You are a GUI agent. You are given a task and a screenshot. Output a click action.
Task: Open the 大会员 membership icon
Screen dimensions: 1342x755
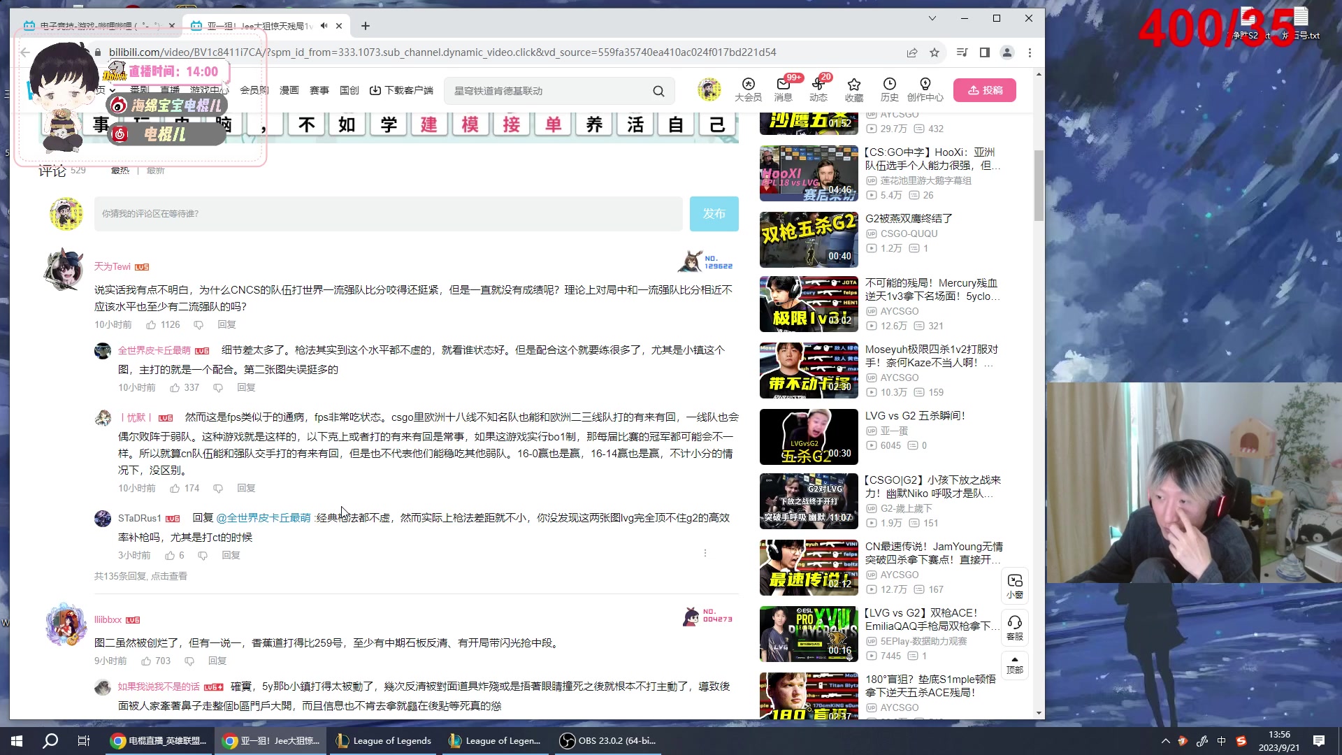point(748,89)
